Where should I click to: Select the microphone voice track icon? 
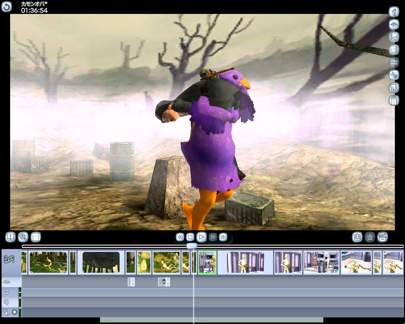click(x=6, y=312)
